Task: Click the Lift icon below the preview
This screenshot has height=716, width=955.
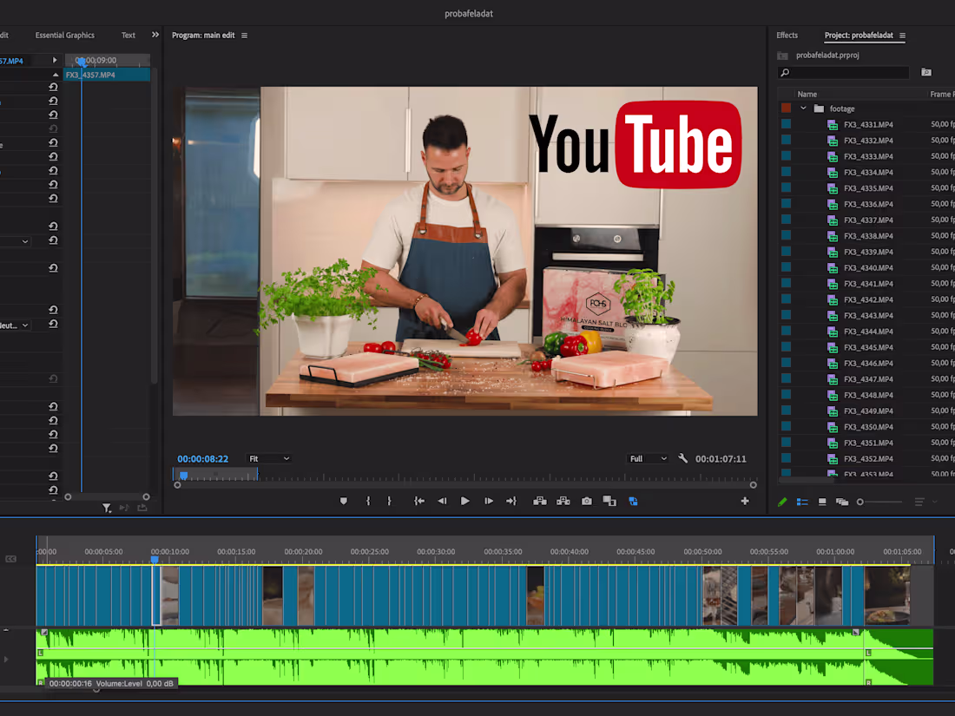Action: click(x=538, y=501)
